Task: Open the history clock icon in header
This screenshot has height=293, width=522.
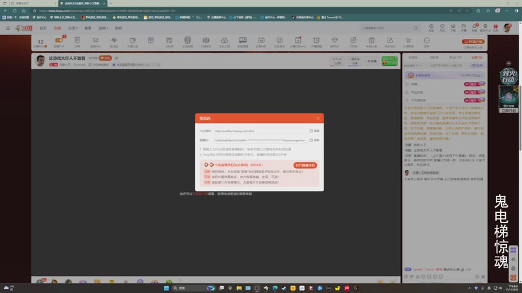Action: [431, 27]
